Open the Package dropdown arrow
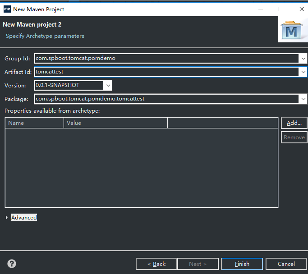This screenshot has height=274, width=308. (x=303, y=99)
